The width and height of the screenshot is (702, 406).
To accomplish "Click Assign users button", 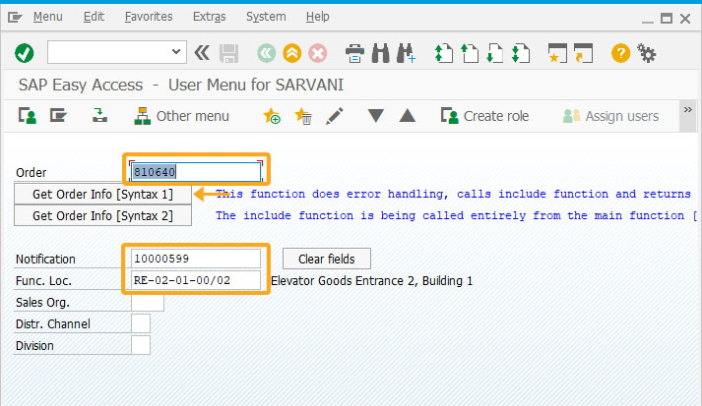I will (610, 116).
